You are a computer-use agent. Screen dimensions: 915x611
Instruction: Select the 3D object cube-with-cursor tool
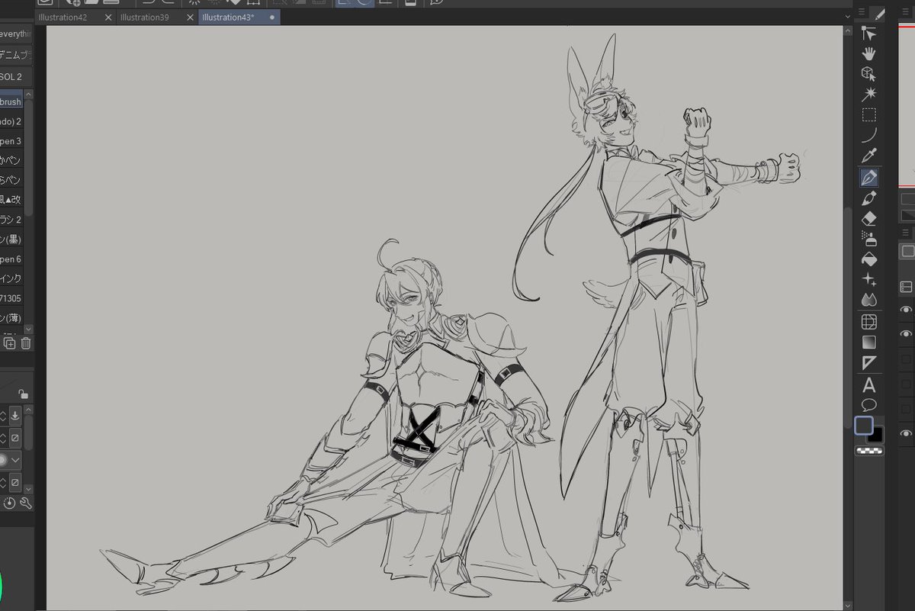coord(868,74)
